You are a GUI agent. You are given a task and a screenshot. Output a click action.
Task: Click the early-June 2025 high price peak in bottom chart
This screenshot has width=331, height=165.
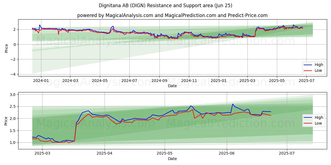(233, 104)
